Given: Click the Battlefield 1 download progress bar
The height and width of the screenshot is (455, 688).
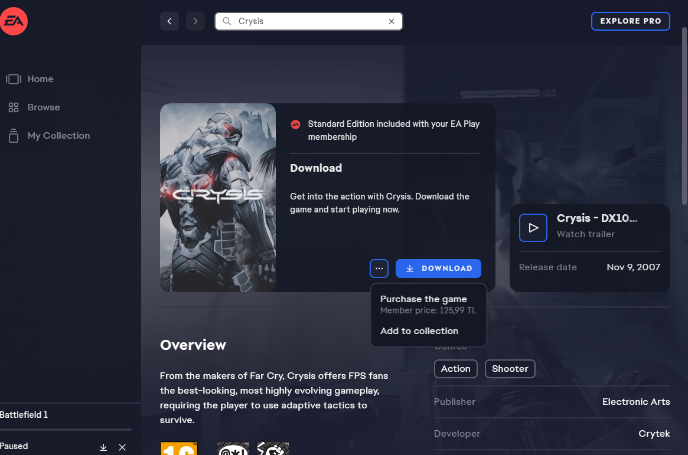Looking at the screenshot, I should 66,430.
